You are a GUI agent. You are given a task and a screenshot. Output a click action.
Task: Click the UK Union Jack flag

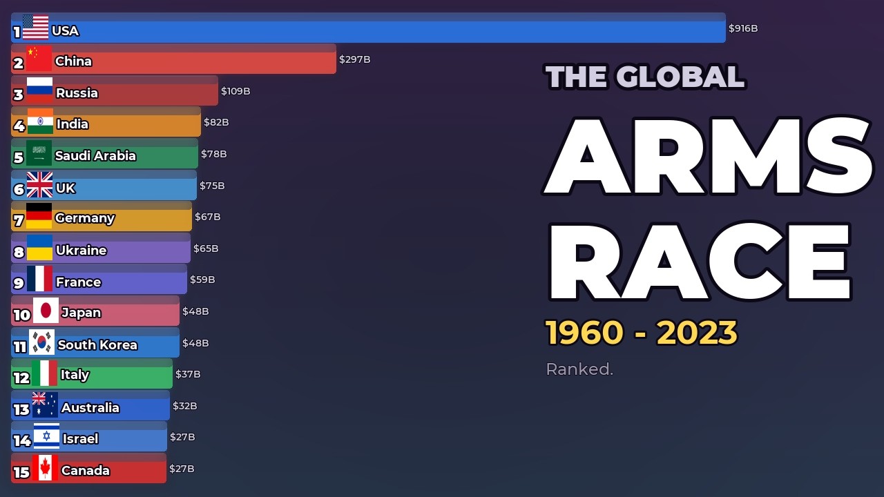(39, 185)
